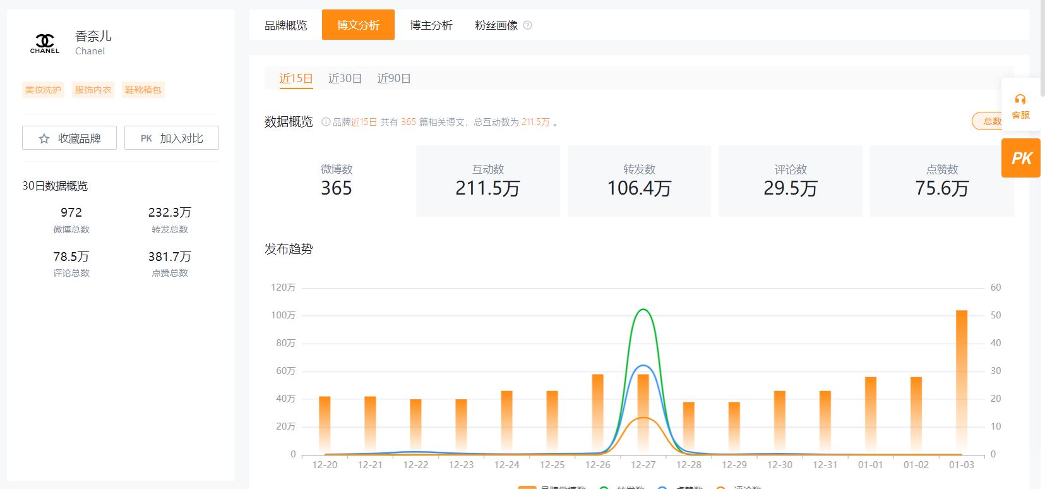1045x489 pixels.
Task: Select the 互动数 211.5万 card
Action: pyautogui.click(x=488, y=181)
